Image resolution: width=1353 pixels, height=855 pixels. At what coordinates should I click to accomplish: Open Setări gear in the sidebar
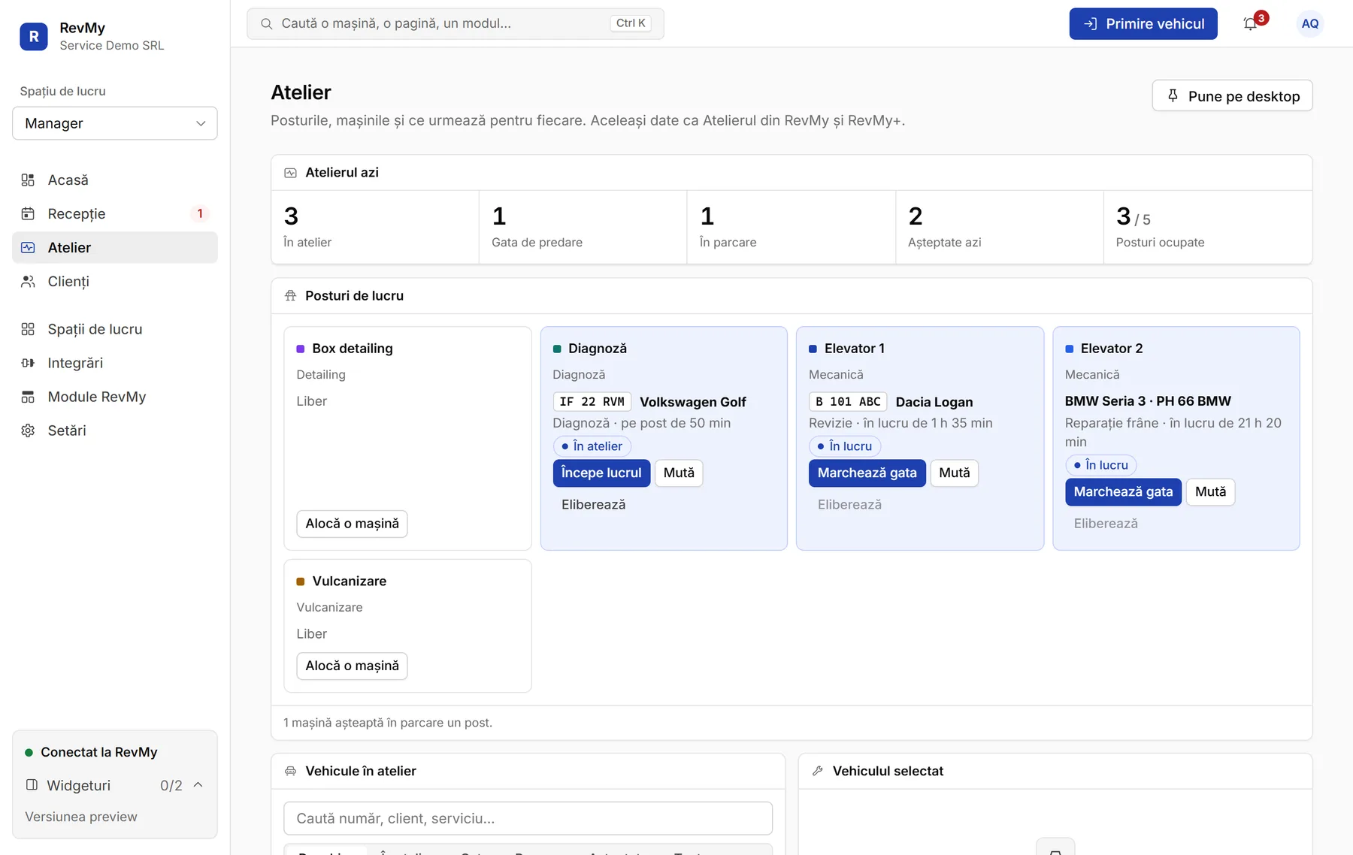[x=115, y=431]
